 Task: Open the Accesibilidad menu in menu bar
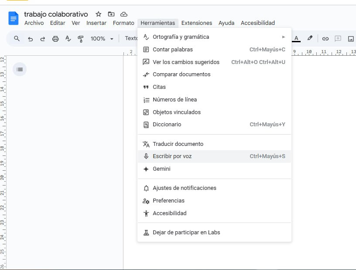[x=258, y=23]
